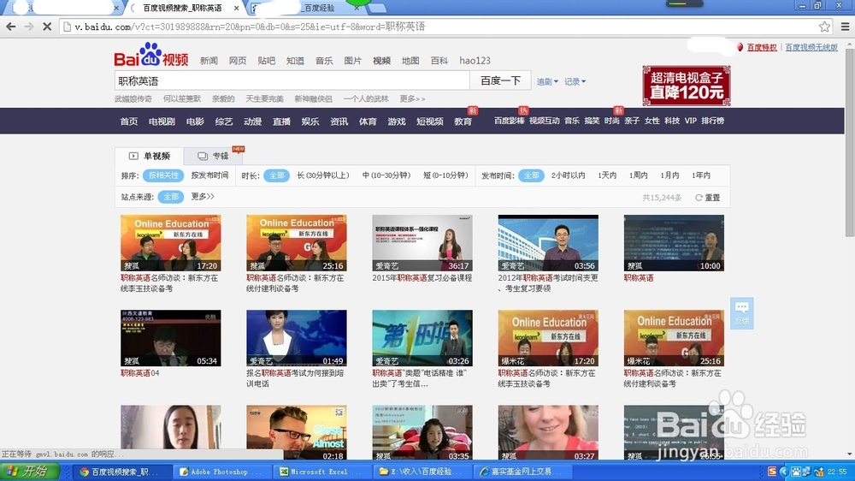Click the browser forward arrow
This screenshot has width=855, height=481.
(29, 27)
